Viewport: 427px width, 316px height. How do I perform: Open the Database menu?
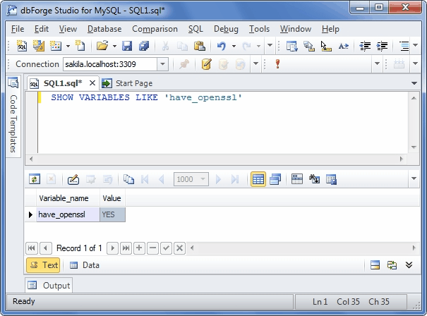click(104, 29)
